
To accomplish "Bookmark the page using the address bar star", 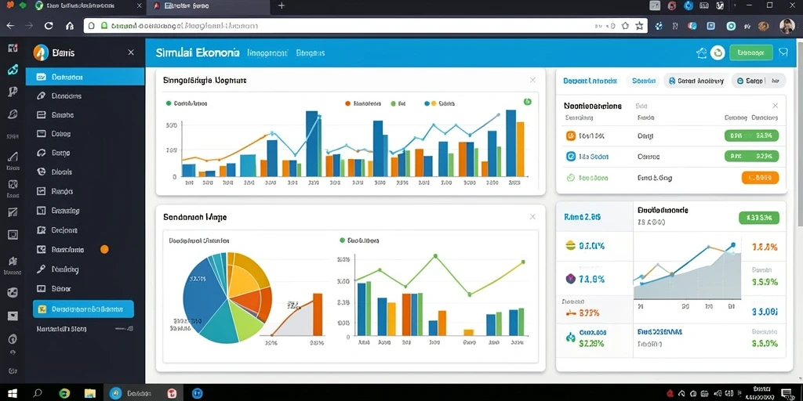I will (x=639, y=26).
